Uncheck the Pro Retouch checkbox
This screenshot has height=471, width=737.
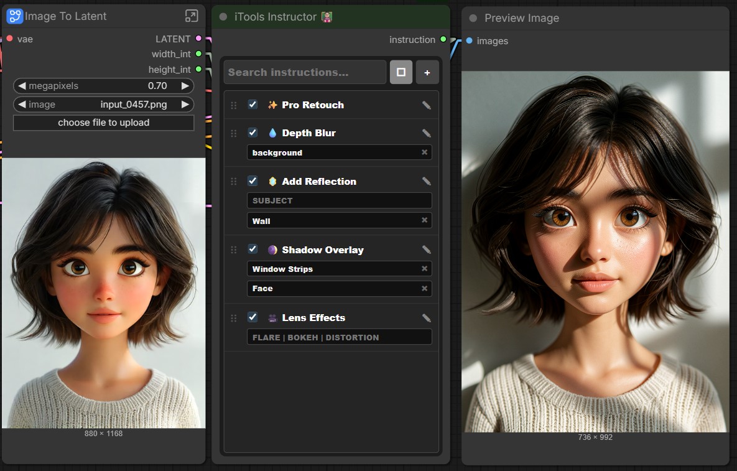click(x=253, y=105)
